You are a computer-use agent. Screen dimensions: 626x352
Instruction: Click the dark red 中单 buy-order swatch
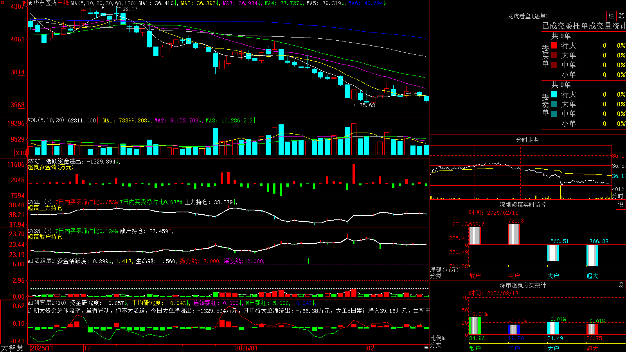point(554,65)
